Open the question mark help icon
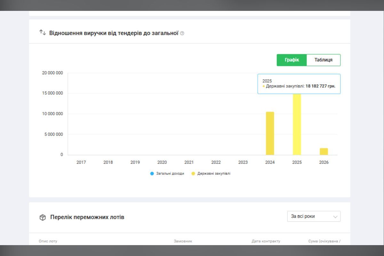384x256 pixels. tap(182, 33)
